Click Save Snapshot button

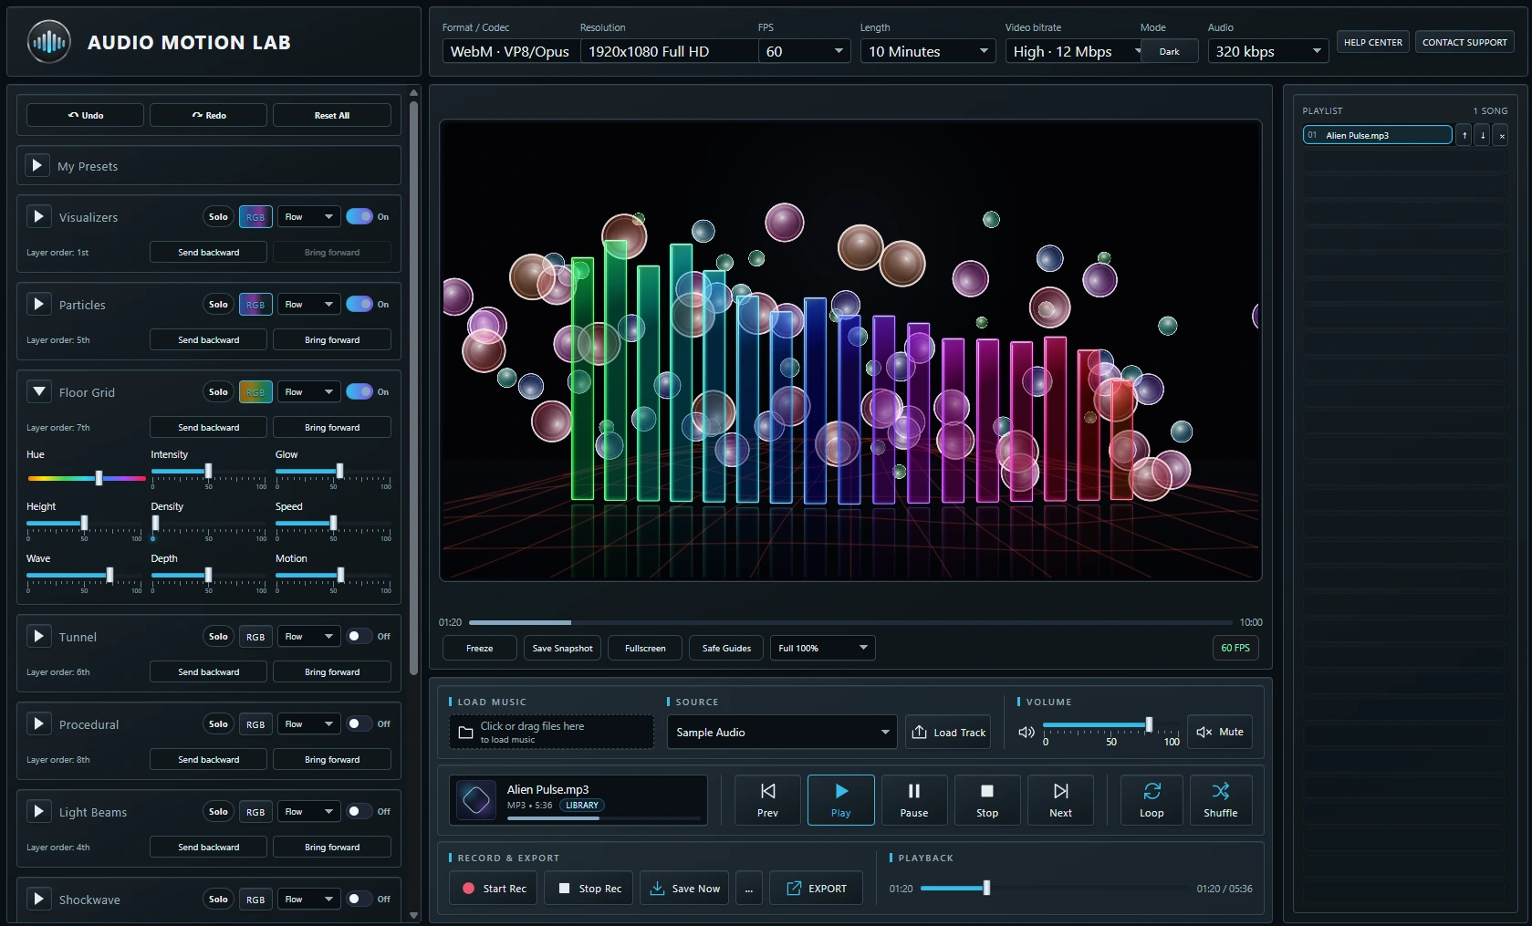pyautogui.click(x=562, y=648)
